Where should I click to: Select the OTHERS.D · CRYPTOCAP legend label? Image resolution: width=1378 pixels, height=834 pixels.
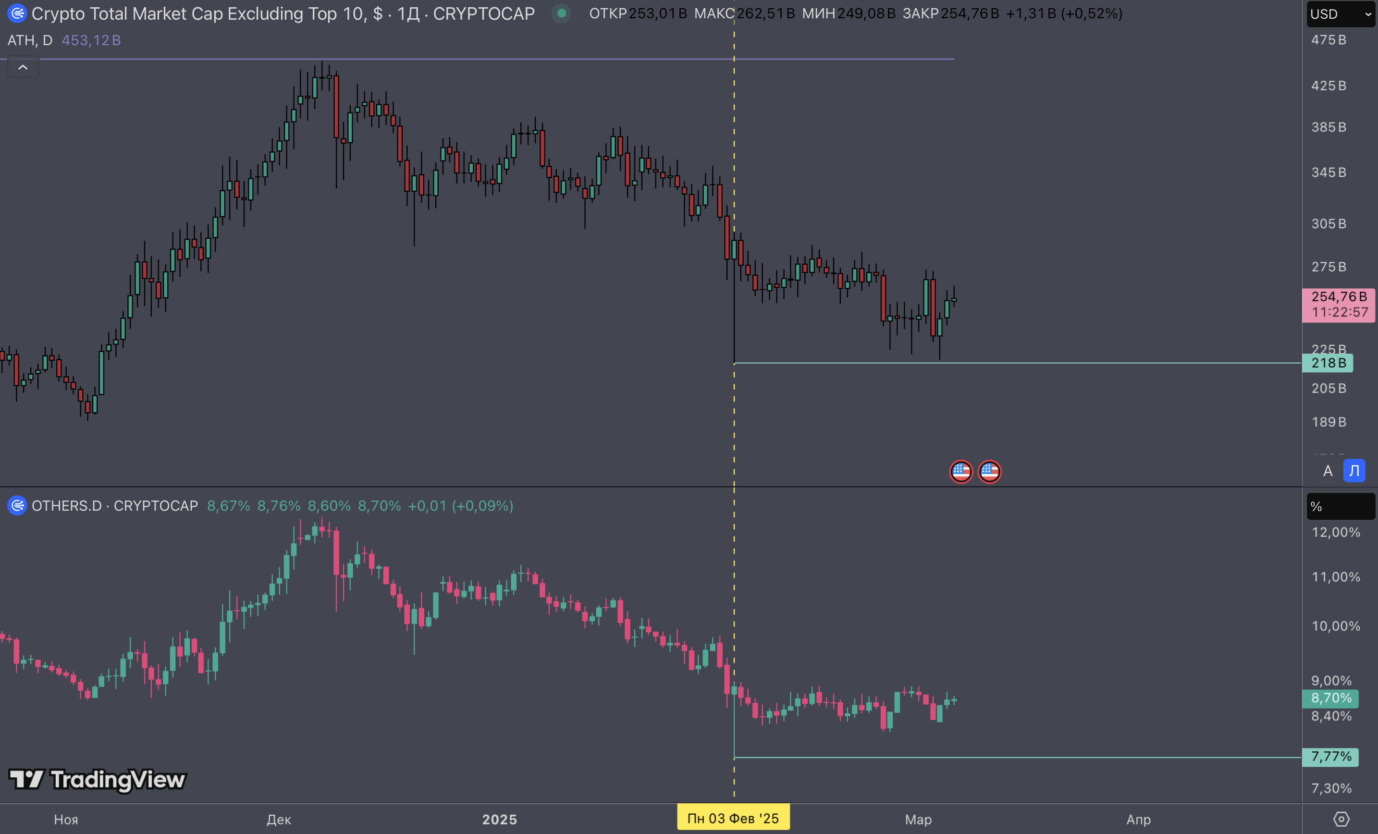coord(115,506)
